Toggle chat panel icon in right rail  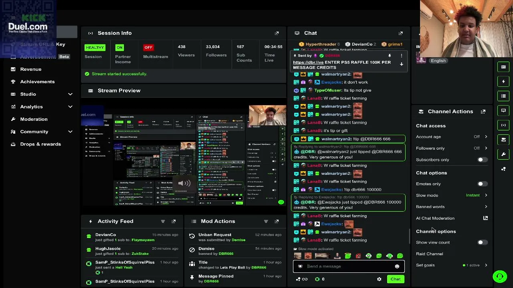point(503,110)
